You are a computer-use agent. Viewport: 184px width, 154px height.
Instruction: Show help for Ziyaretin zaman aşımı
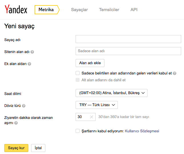(16, 123)
